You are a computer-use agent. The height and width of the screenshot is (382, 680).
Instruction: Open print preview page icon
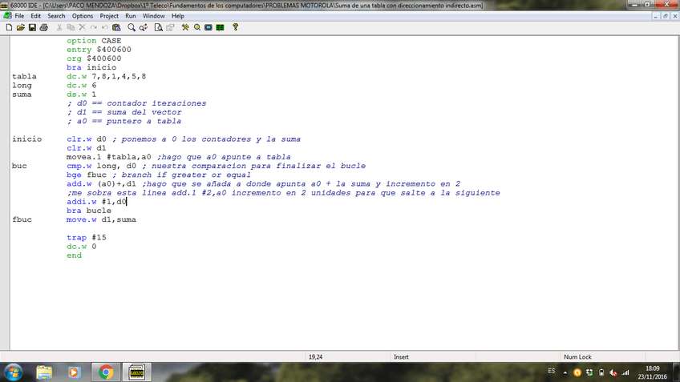(x=158, y=27)
